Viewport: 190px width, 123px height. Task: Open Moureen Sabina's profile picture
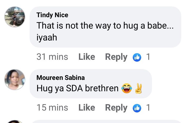click(15, 80)
